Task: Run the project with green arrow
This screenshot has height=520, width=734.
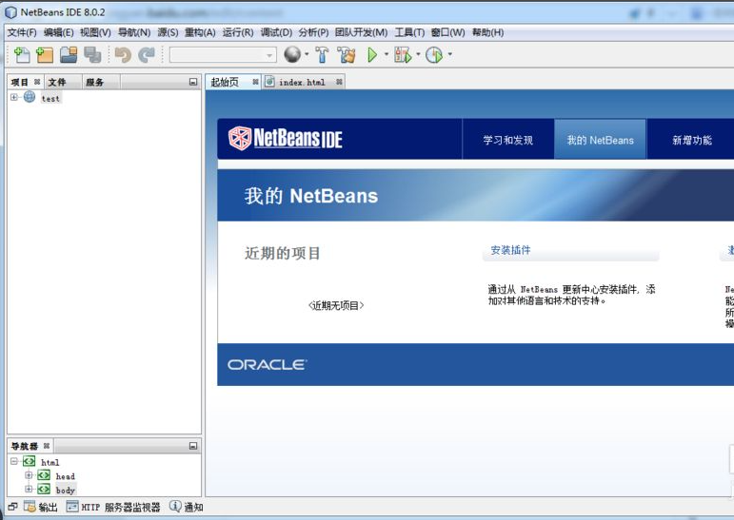Action: coord(372,55)
